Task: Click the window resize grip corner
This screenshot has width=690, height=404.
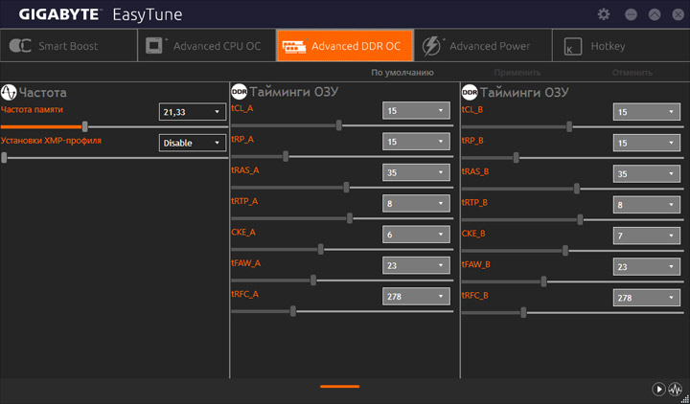Action: click(x=685, y=399)
